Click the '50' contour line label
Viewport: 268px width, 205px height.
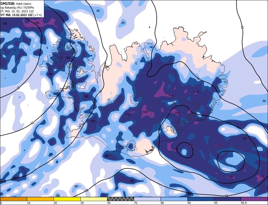click(x=18, y=88)
